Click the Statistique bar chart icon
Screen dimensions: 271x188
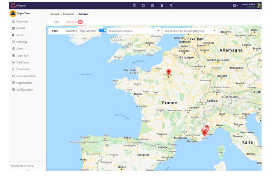tap(13, 62)
